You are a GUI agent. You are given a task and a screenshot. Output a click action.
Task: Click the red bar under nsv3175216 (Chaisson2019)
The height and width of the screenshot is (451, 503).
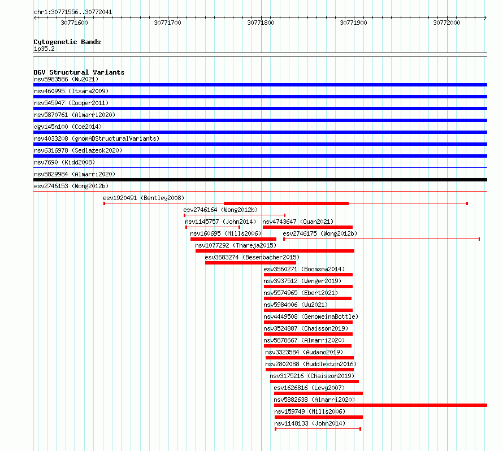tap(314, 381)
